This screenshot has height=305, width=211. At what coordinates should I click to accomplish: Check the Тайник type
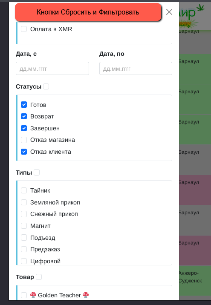coord(24,190)
